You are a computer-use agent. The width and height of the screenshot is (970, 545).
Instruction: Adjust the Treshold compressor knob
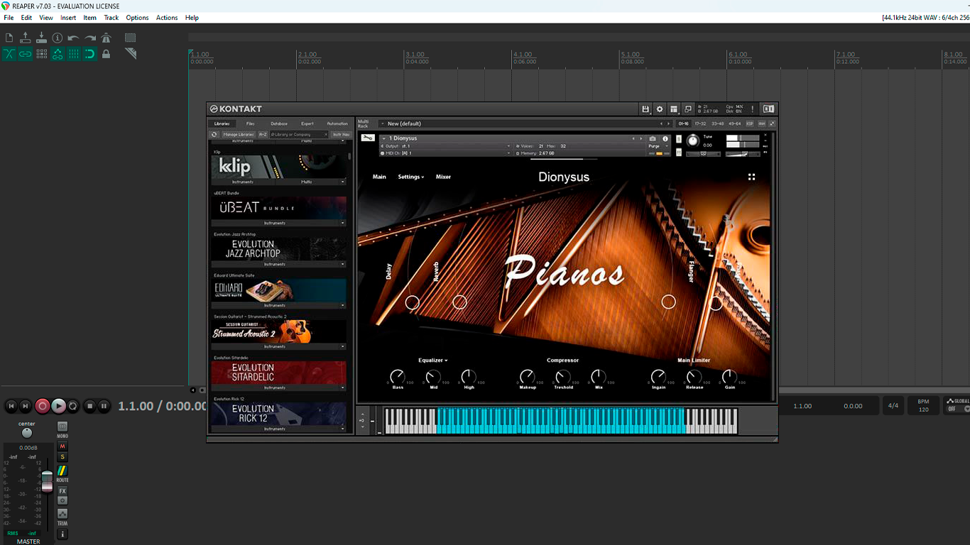point(563,376)
